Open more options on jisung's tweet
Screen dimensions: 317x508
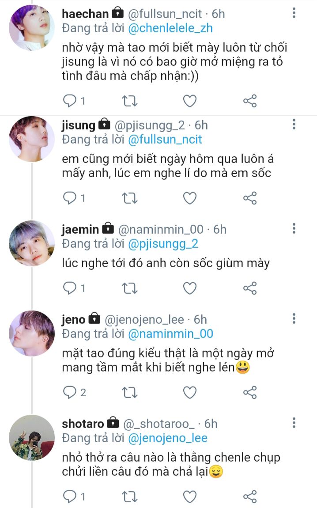(x=294, y=124)
